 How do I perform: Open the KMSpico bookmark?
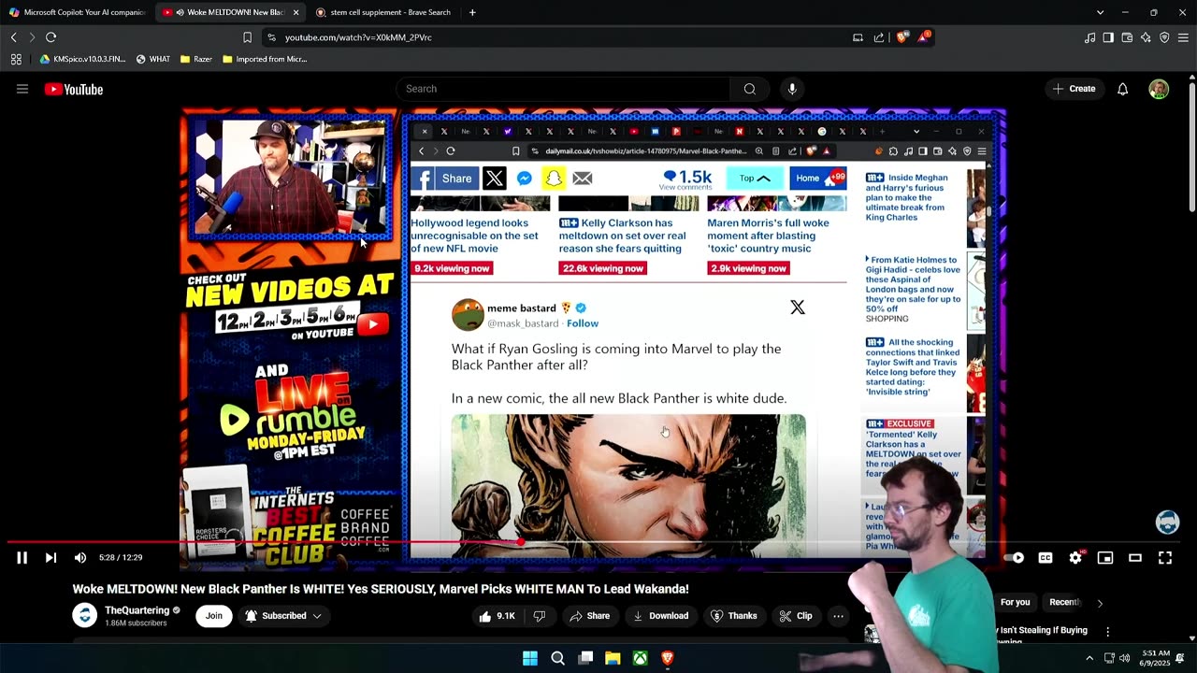pyautogui.click(x=82, y=59)
